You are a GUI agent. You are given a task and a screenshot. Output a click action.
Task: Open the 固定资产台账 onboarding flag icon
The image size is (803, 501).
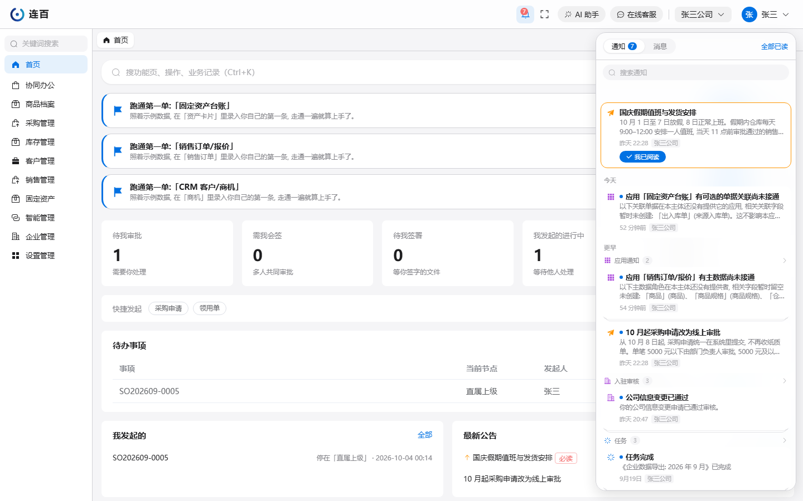118,110
